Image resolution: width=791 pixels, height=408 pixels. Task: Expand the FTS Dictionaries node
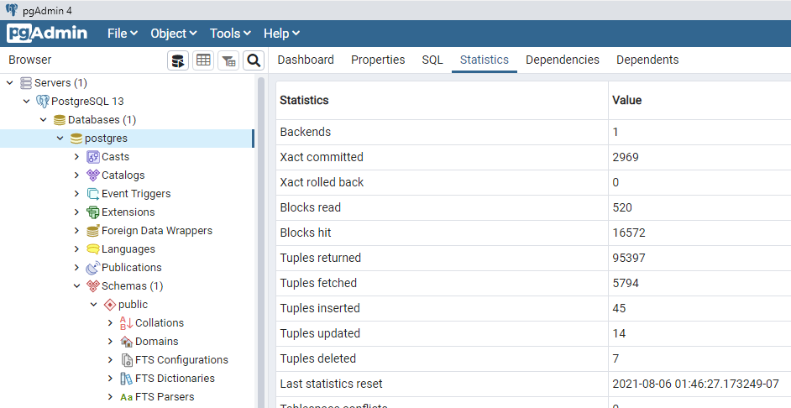111,379
